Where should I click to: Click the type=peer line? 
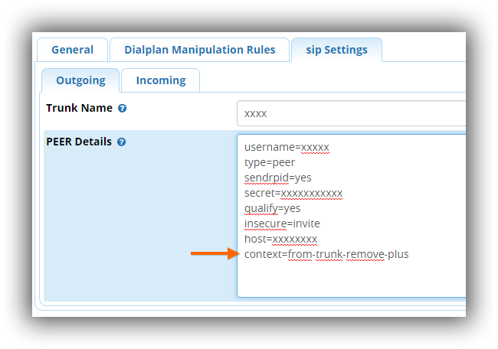click(270, 162)
